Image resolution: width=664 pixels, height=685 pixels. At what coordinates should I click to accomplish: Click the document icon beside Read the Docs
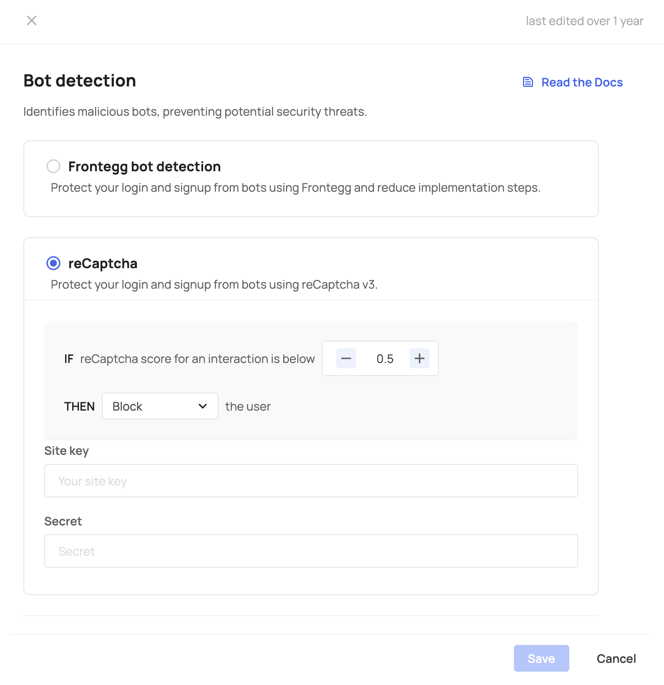pos(528,82)
